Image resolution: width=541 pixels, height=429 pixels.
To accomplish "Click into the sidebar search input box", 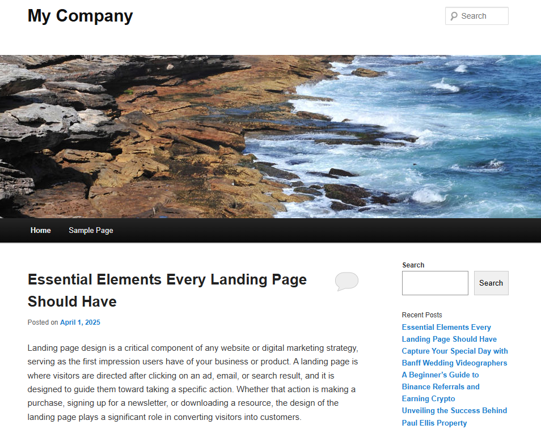I will [435, 283].
